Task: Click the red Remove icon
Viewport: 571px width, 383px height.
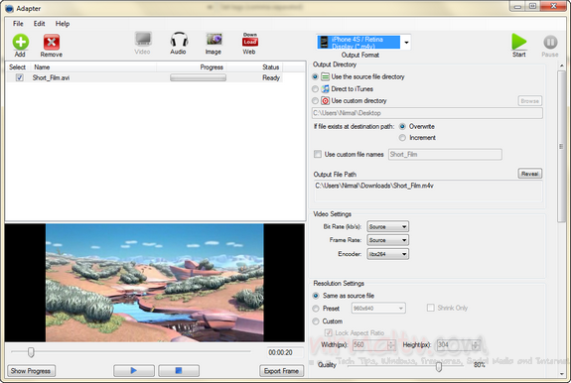Action: pyautogui.click(x=52, y=42)
